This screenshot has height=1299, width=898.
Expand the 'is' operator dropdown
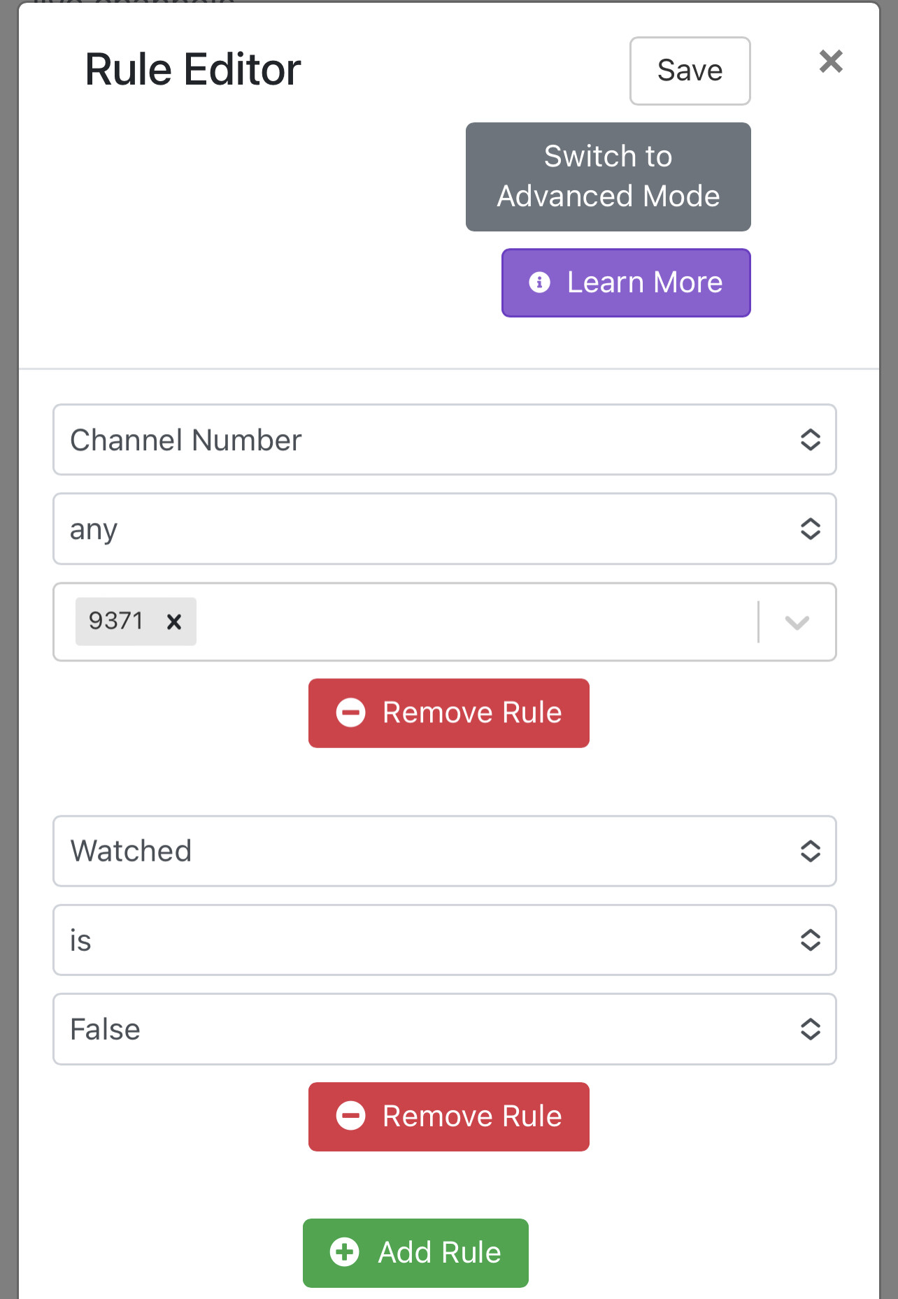pos(444,940)
